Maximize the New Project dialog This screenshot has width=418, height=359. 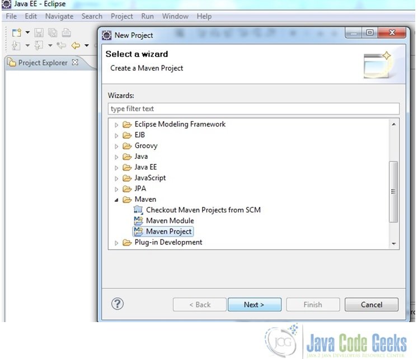(369, 32)
